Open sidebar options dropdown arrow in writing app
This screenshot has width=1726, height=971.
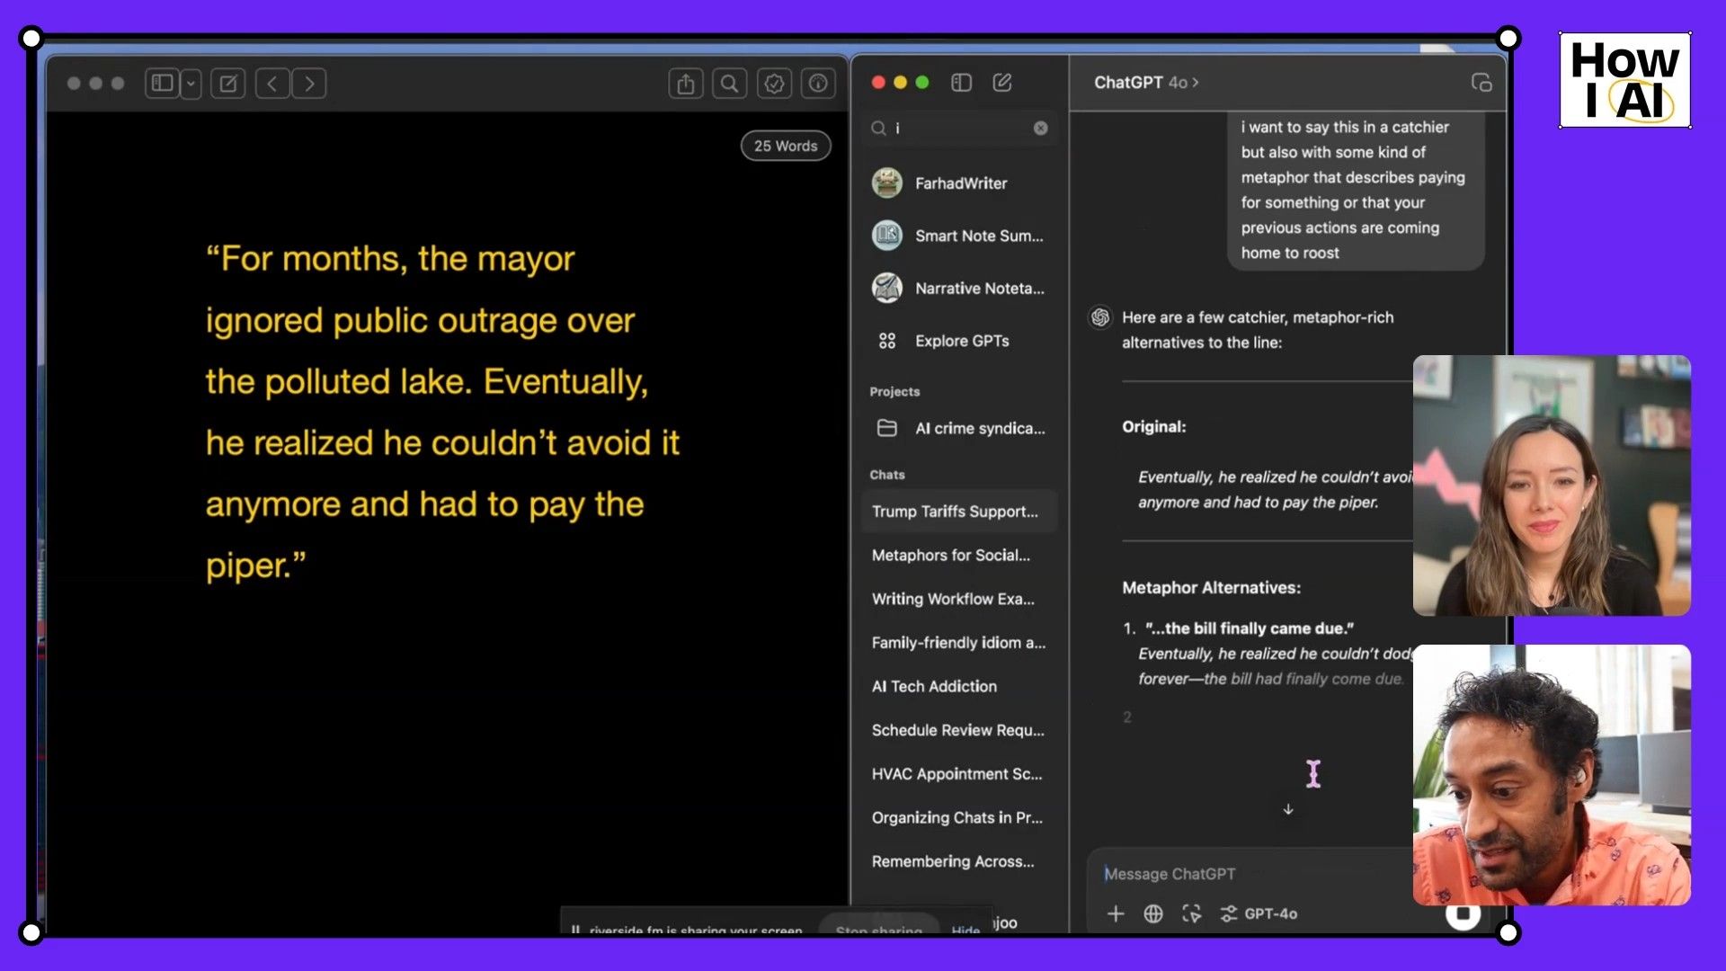coord(191,84)
